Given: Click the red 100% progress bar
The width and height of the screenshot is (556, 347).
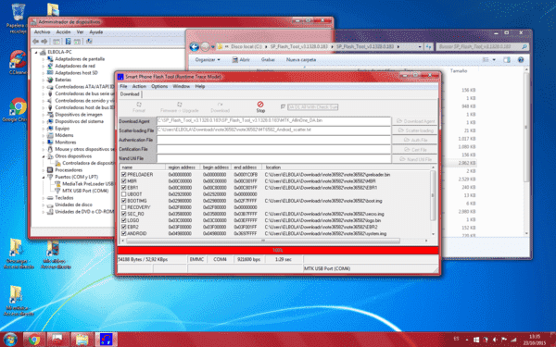Looking at the screenshot, I should point(278,251).
